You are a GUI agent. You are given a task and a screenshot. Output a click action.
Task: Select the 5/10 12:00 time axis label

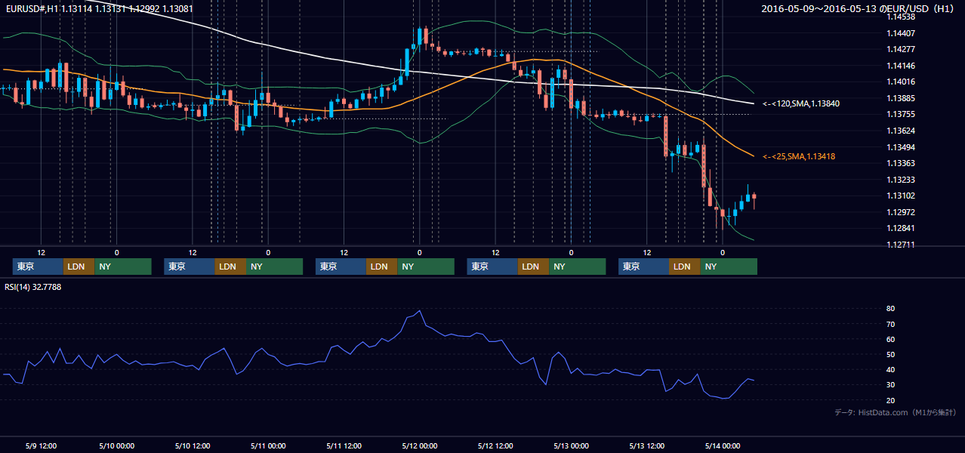pos(192,445)
